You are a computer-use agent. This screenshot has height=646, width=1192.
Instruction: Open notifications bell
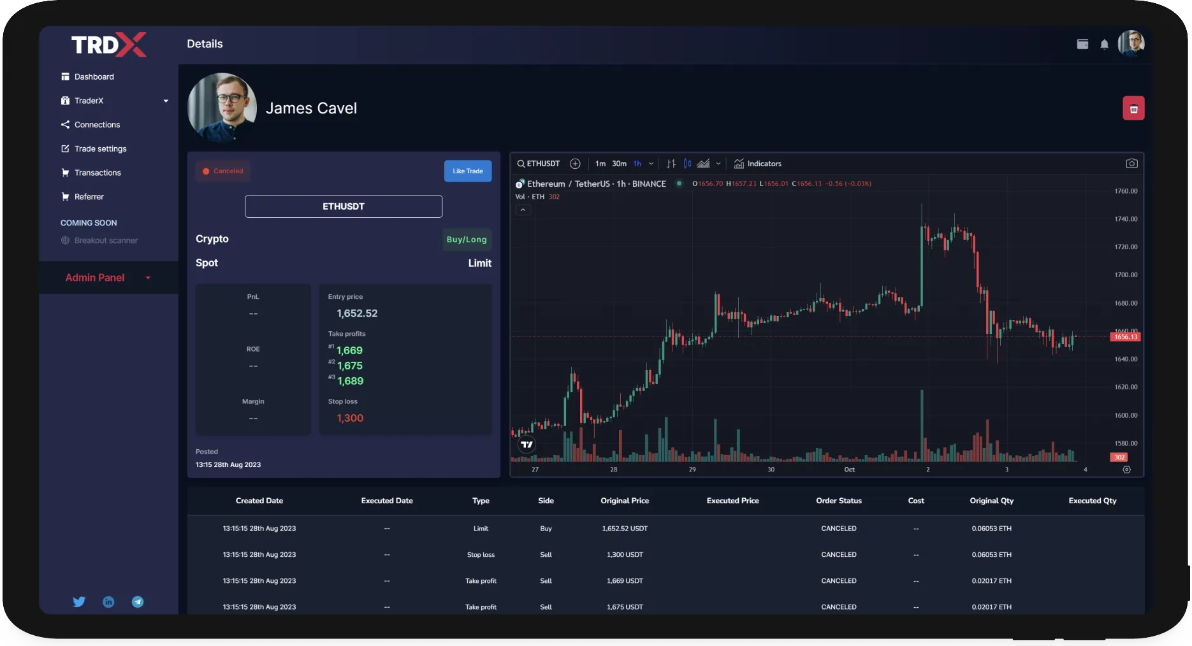[x=1104, y=44]
